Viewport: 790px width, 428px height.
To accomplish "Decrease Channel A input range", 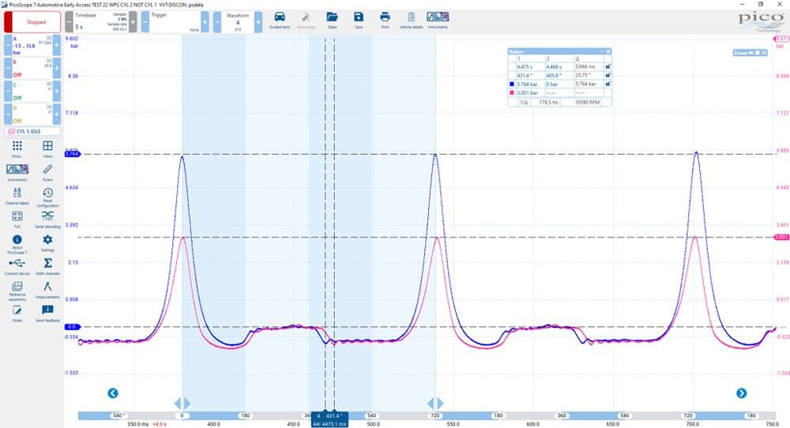I will [8, 45].
